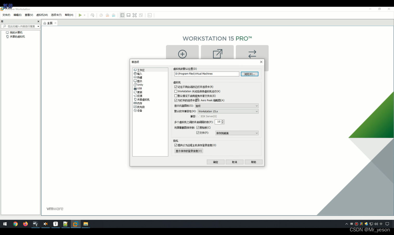Select 优先级 in the preferences list

(x=141, y=107)
